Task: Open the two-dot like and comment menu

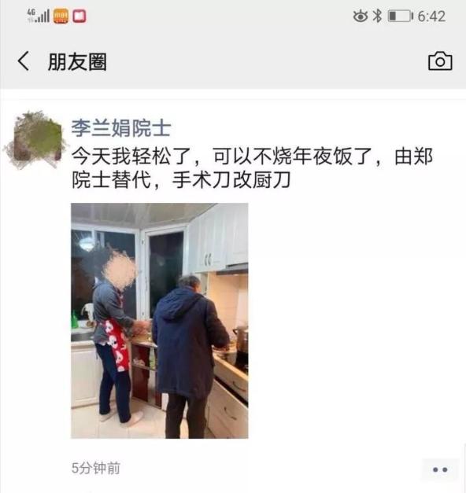Action: point(440,469)
